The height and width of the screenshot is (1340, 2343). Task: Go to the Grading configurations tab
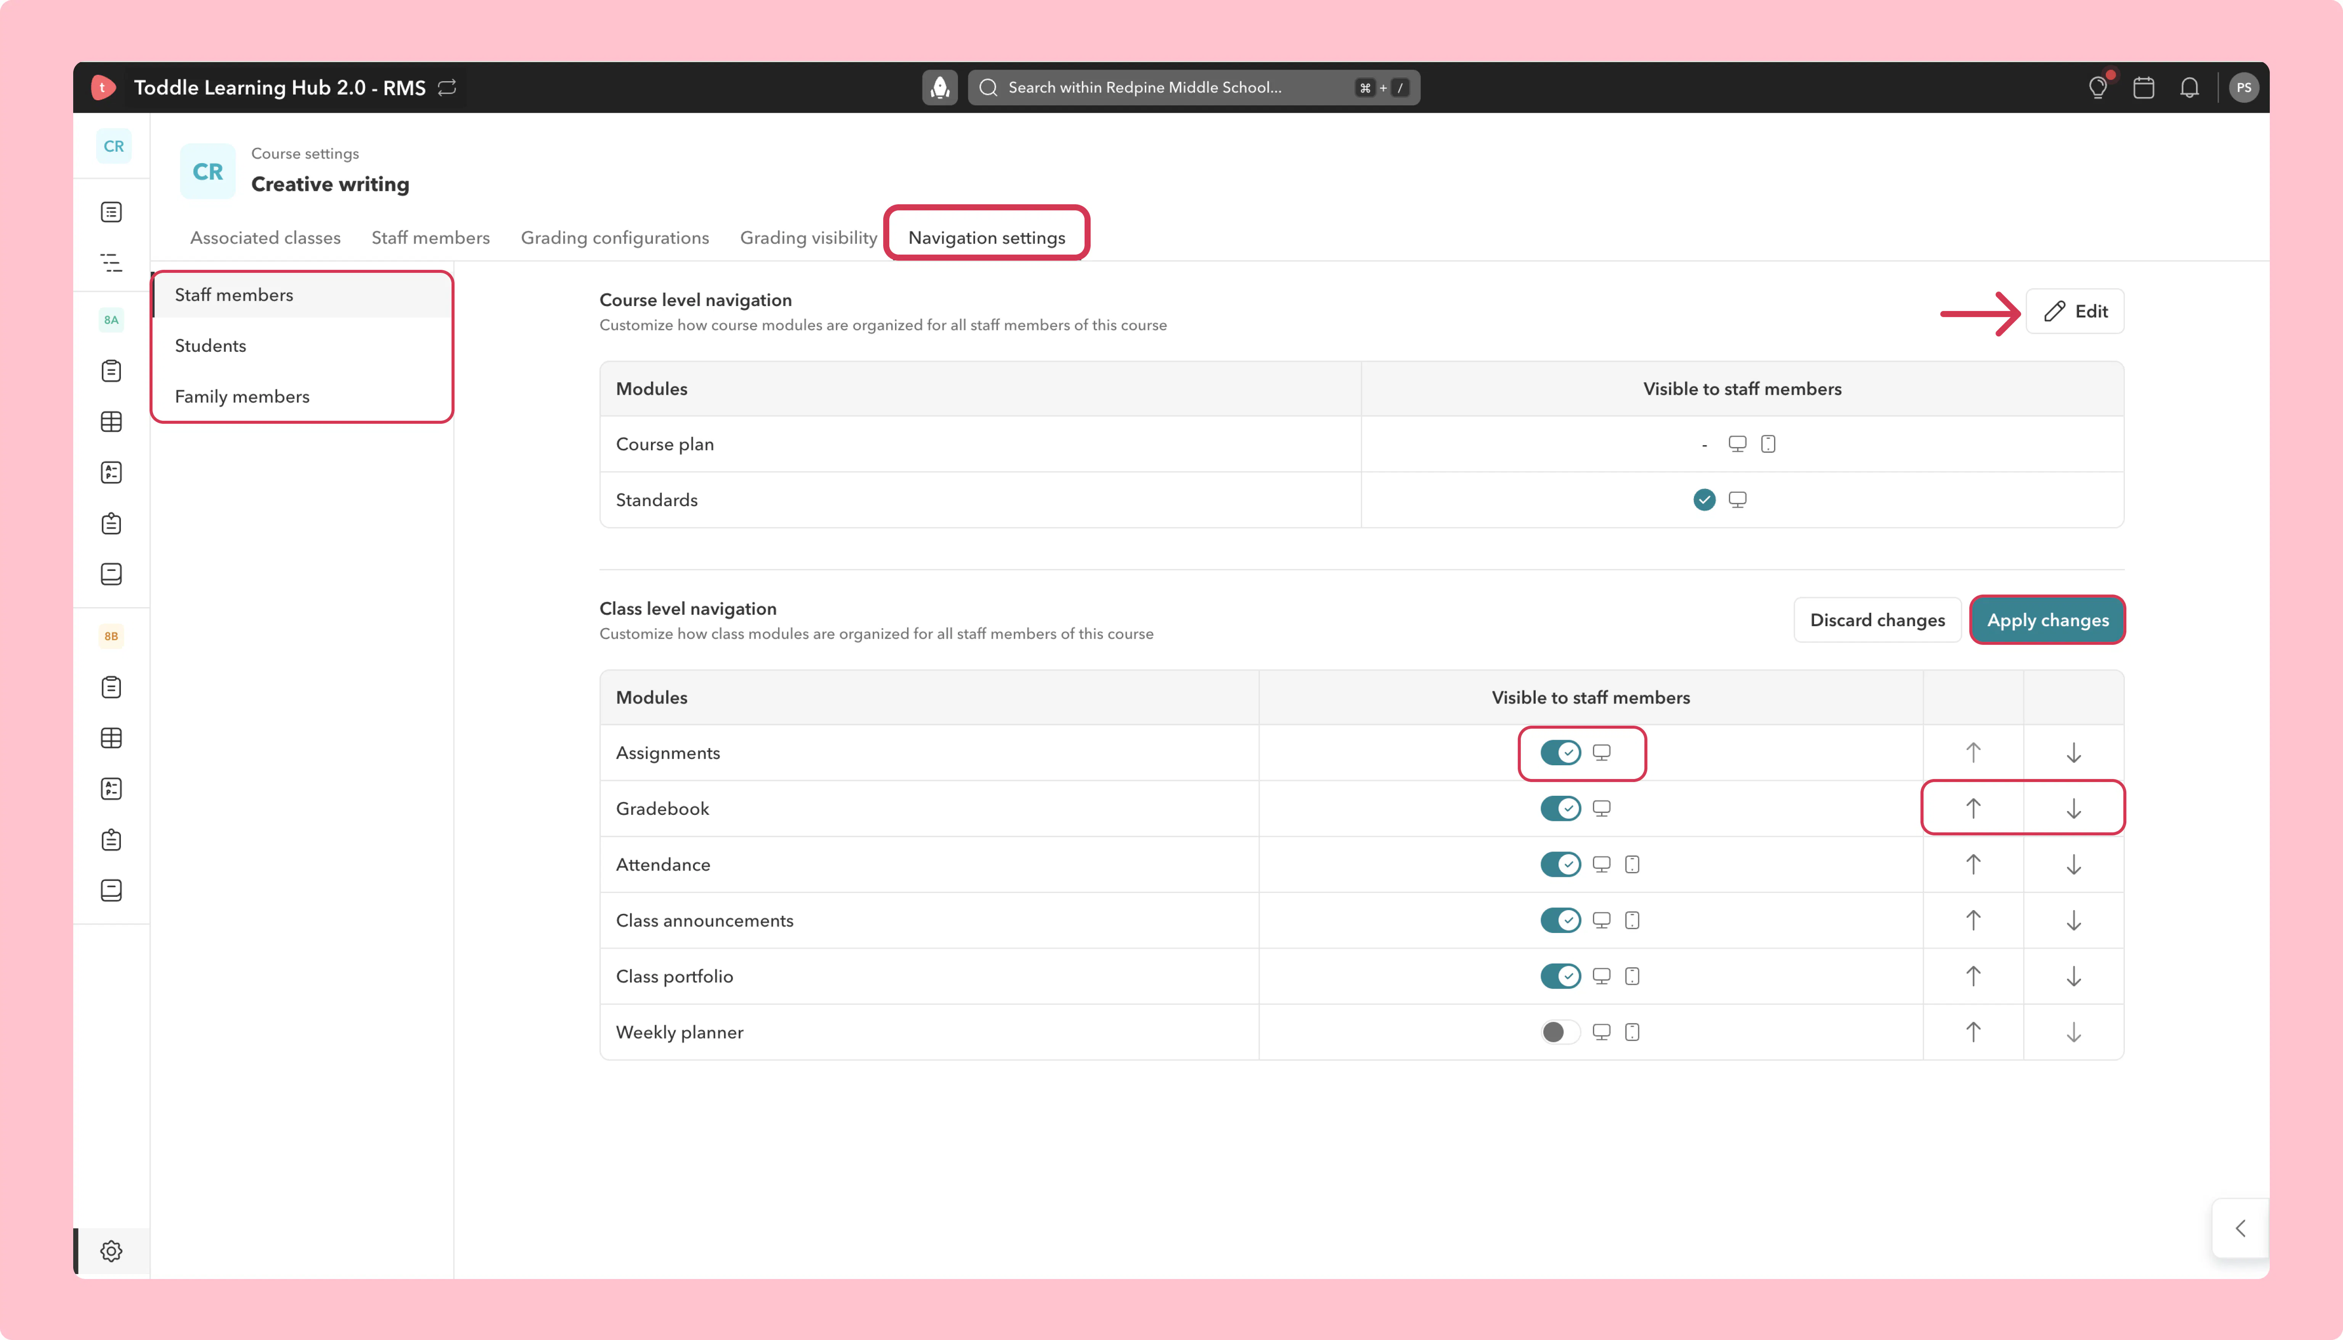615,238
